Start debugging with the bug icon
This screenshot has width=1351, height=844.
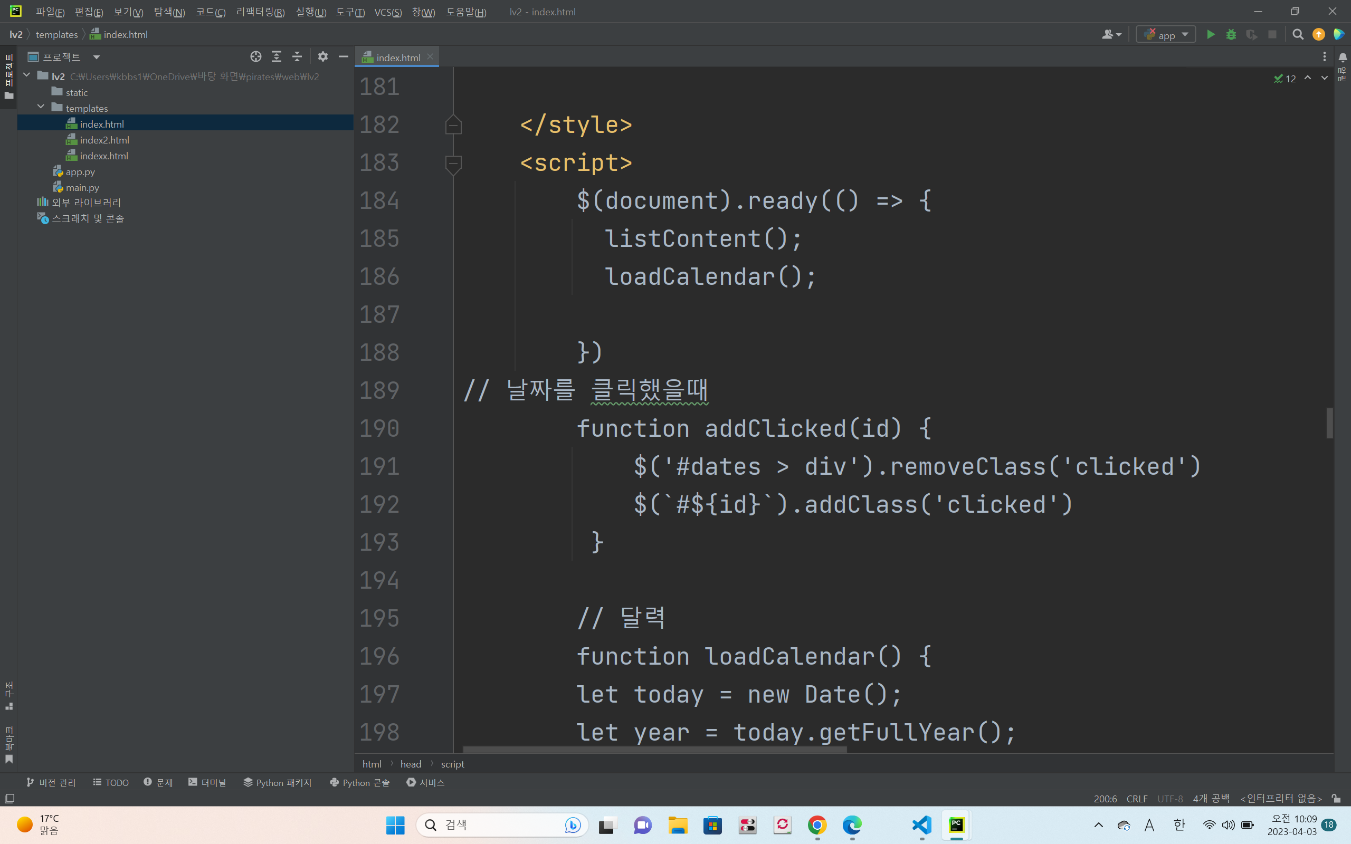tap(1231, 35)
